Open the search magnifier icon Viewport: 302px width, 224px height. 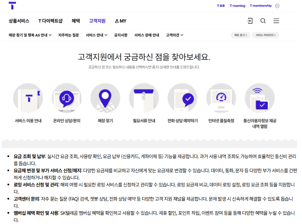[x=263, y=21]
